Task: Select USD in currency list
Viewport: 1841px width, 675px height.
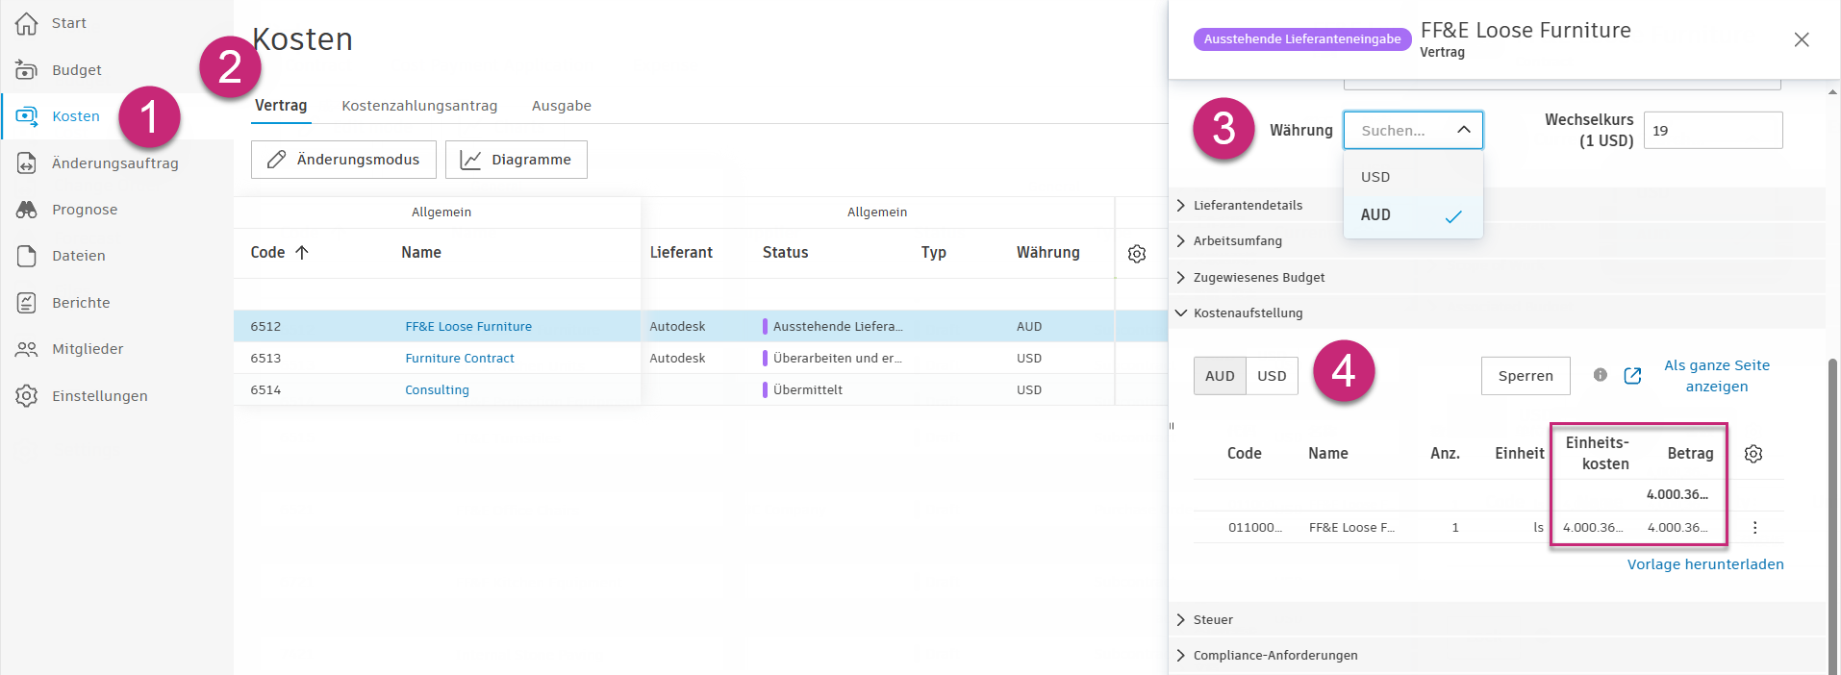Action: [1413, 177]
